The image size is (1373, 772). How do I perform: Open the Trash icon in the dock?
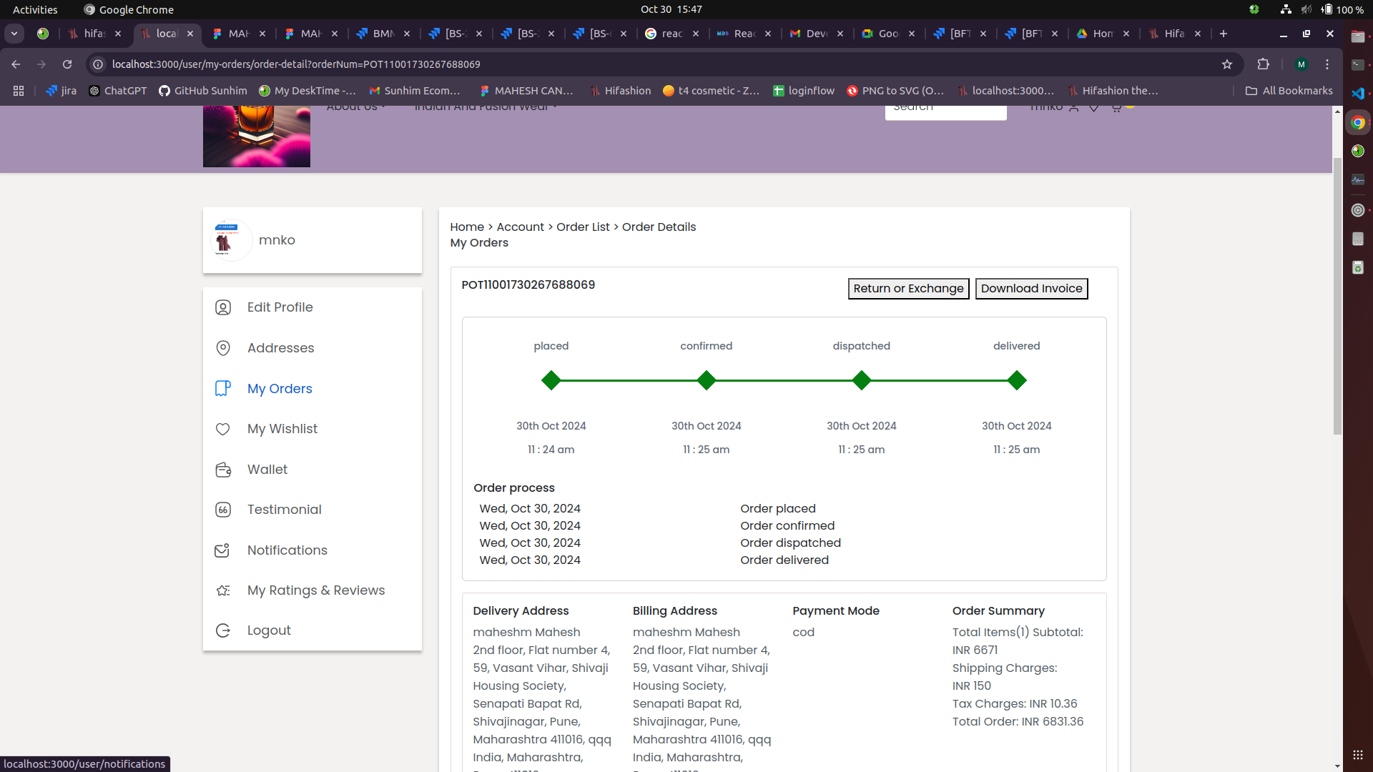pyautogui.click(x=1358, y=267)
